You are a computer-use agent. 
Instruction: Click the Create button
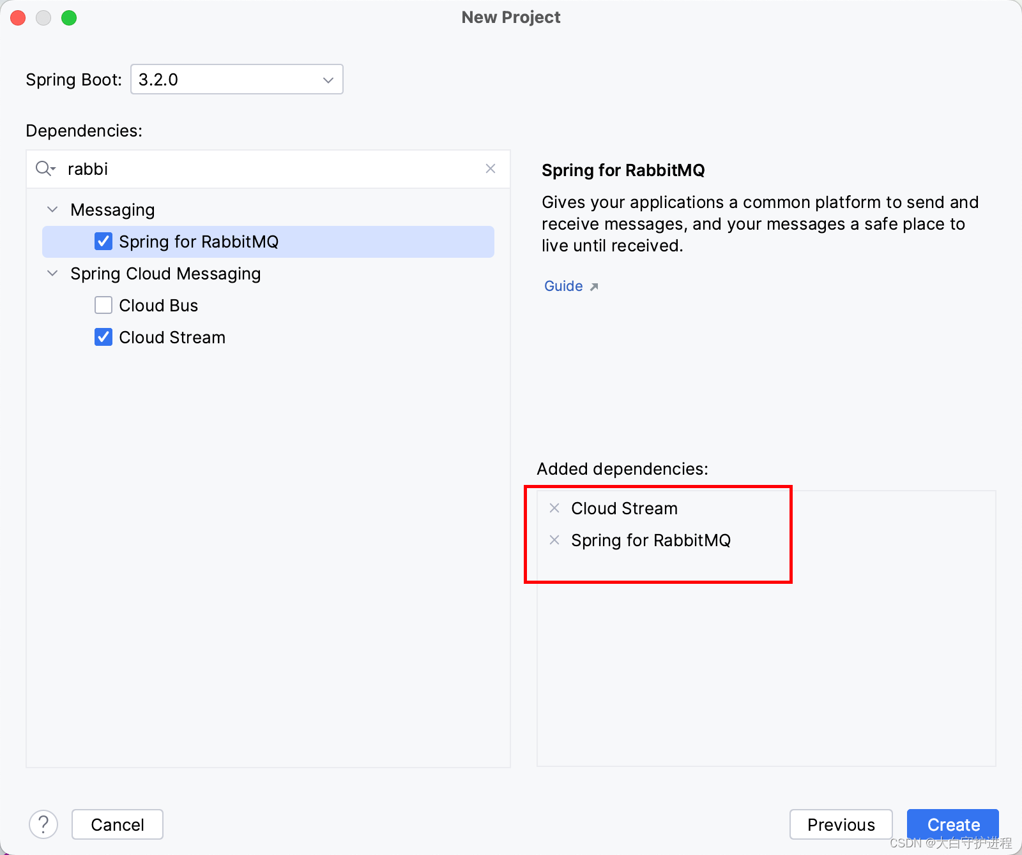pos(953,824)
